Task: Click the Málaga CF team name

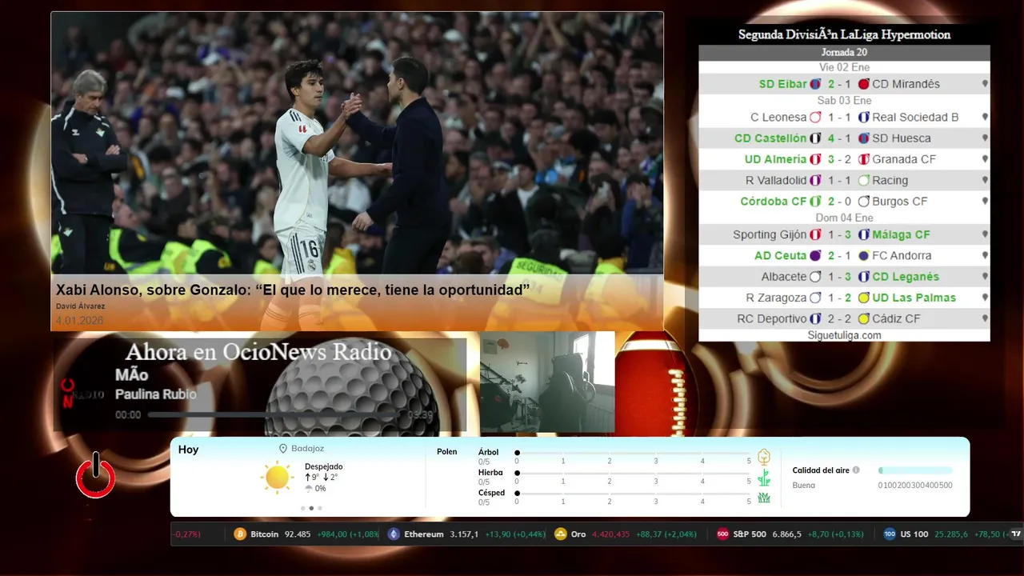Action: (901, 234)
